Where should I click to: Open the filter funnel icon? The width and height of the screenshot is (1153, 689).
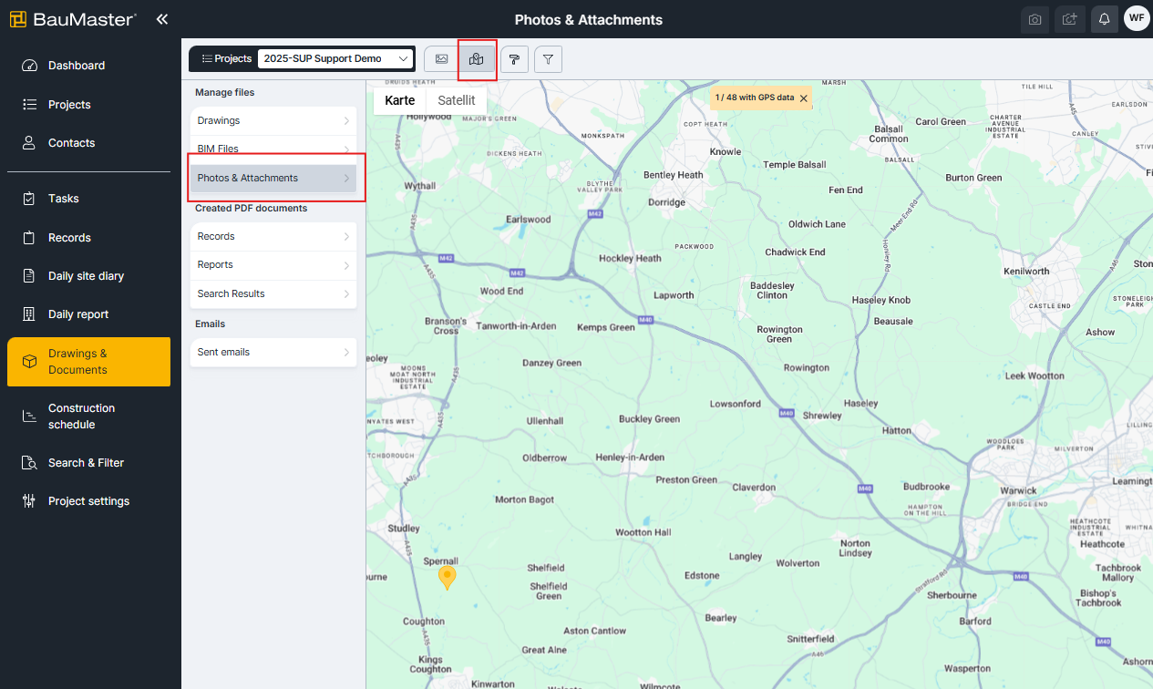tap(548, 59)
